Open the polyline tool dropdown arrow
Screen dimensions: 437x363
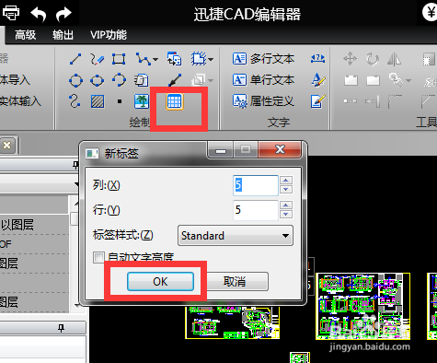coord(155,59)
